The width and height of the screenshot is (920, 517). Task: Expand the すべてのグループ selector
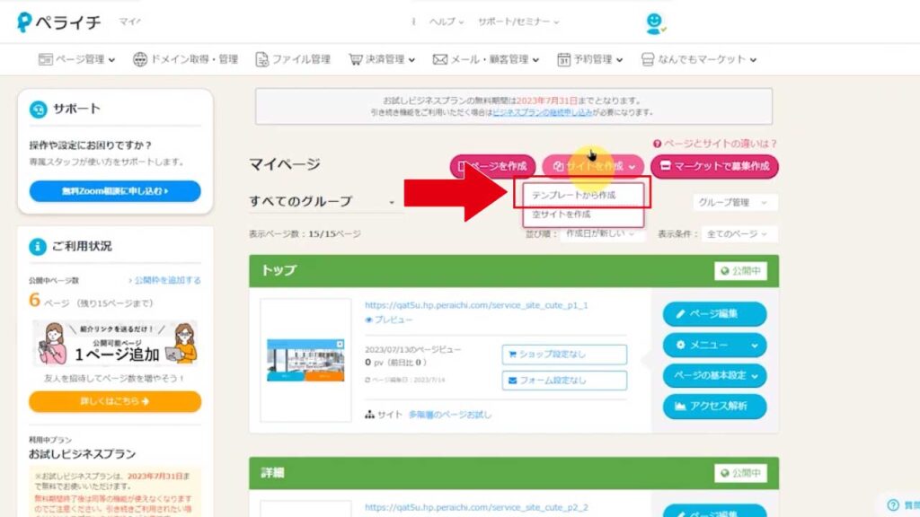point(323,201)
